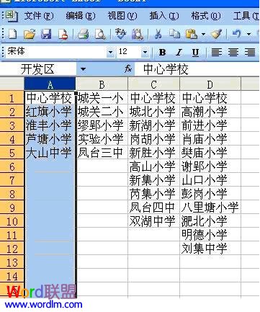Open the 插入(I) menu

pos(164,16)
